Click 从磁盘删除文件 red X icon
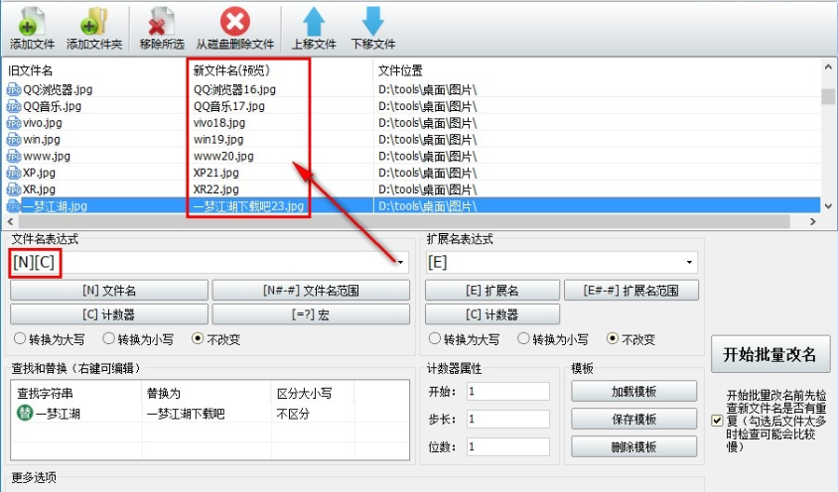Image resolution: width=838 pixels, height=492 pixels. pyautogui.click(x=234, y=22)
